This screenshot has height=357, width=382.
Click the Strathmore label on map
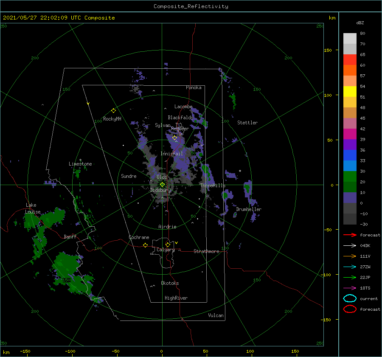click(206, 251)
